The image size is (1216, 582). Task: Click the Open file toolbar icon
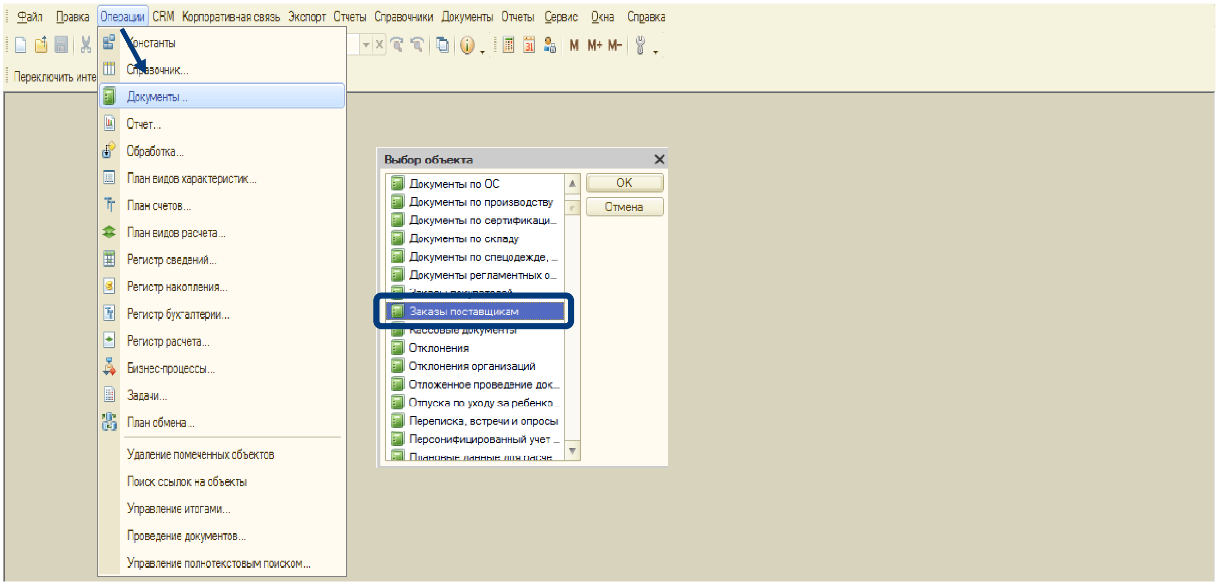tap(41, 45)
